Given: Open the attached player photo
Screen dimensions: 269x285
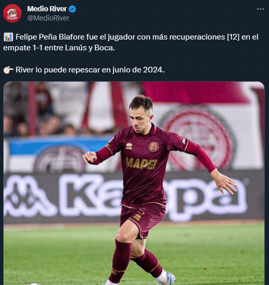Looking at the screenshot, I should [134, 183].
